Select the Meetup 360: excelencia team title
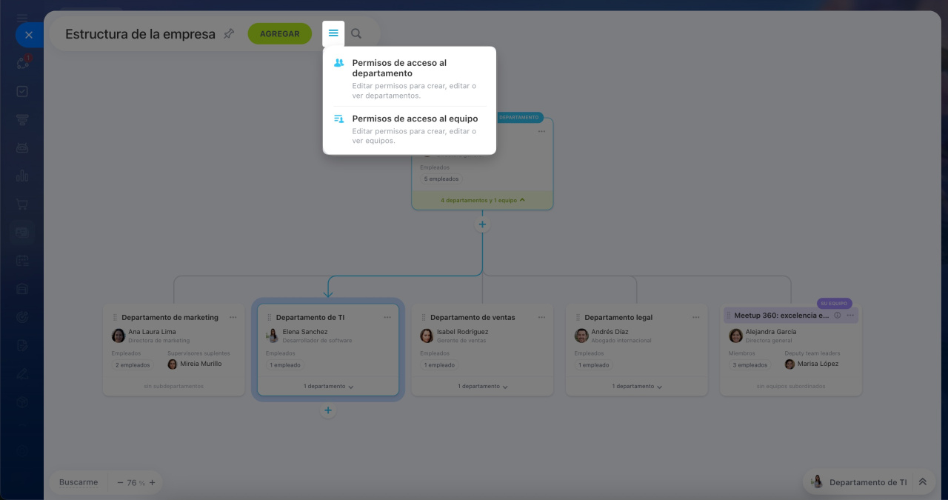 (781, 315)
